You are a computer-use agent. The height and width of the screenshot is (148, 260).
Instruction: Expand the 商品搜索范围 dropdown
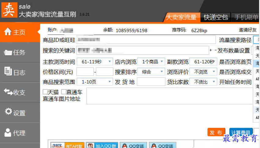[x=95, y=82]
